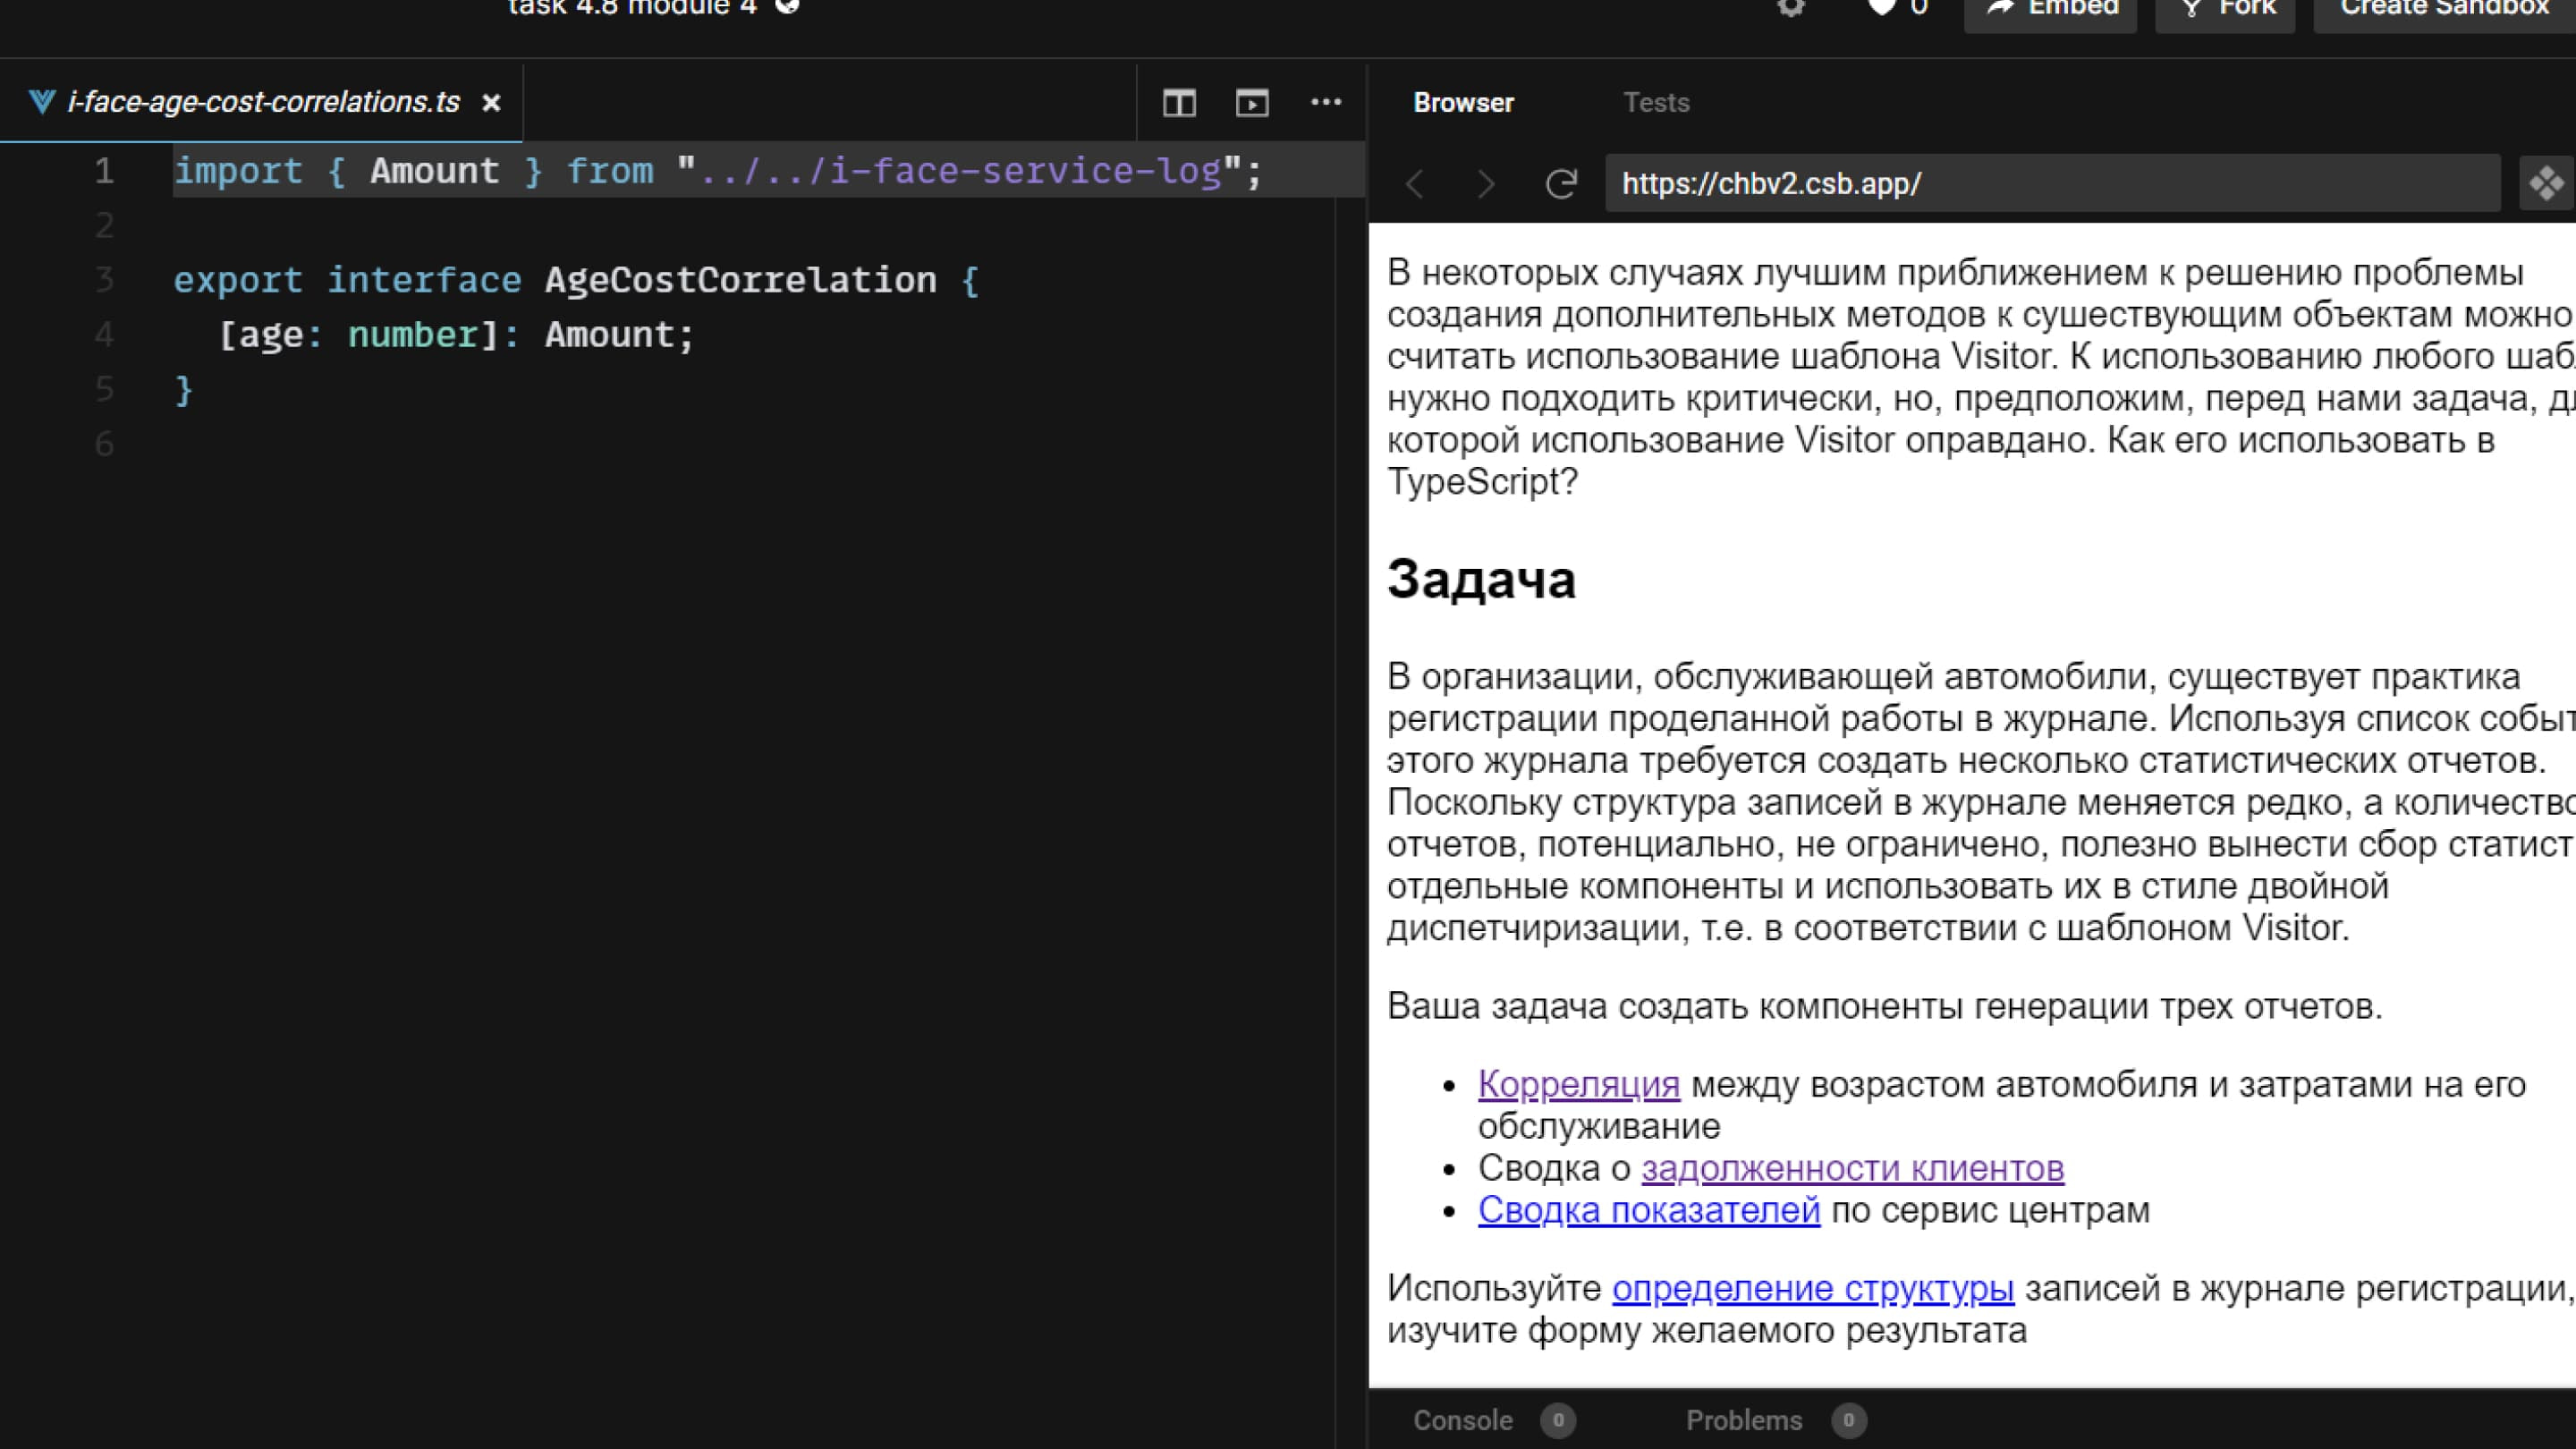Select the Browser tab
Screen dimensions: 2576x1449
coord(1463,103)
